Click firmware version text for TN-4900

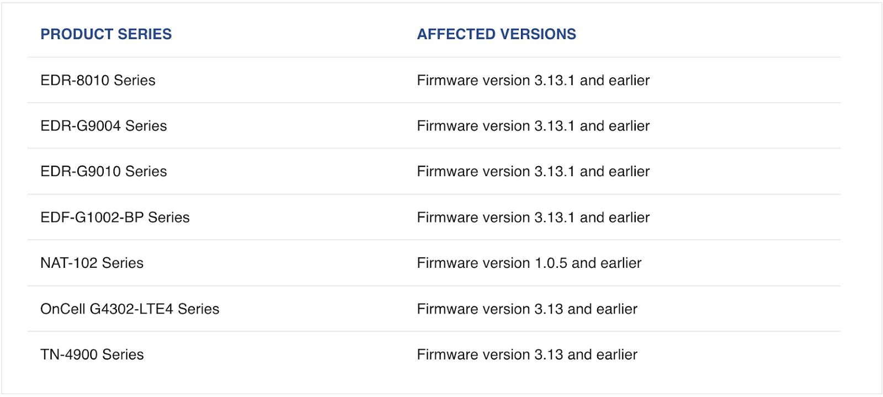(527, 354)
